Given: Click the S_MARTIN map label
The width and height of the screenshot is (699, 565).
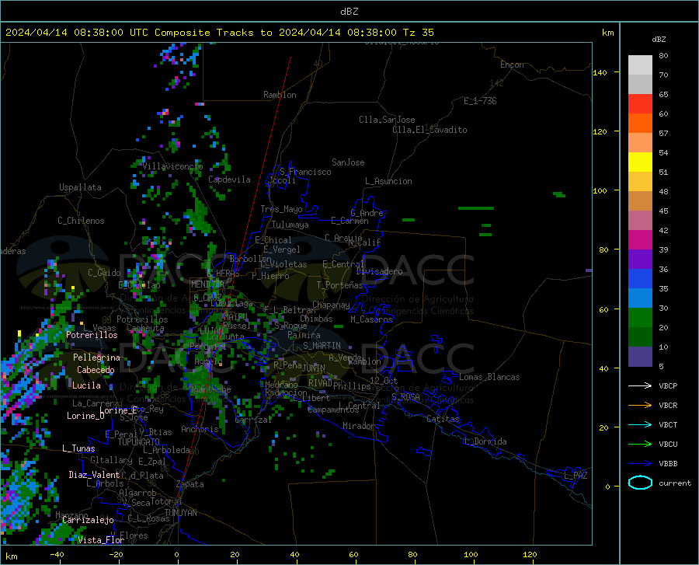Looking at the screenshot, I should 322,346.
